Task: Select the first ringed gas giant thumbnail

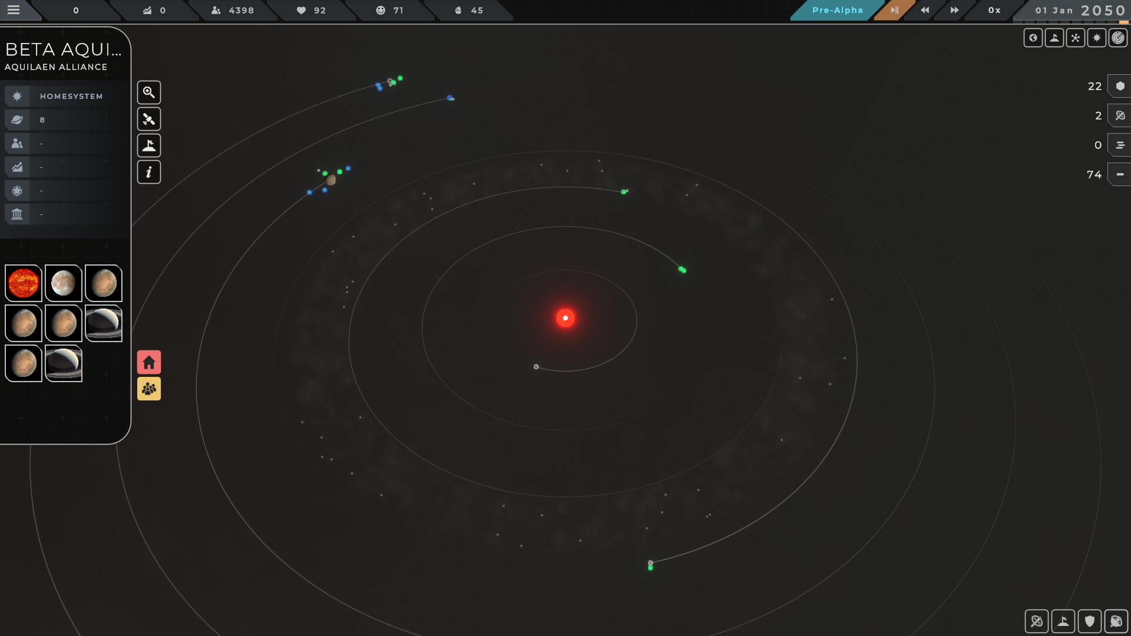Action: pyautogui.click(x=104, y=323)
